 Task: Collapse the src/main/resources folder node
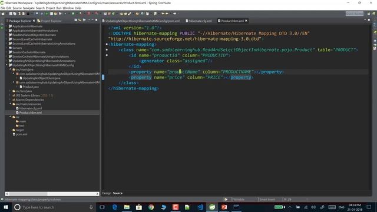[x=10, y=104]
